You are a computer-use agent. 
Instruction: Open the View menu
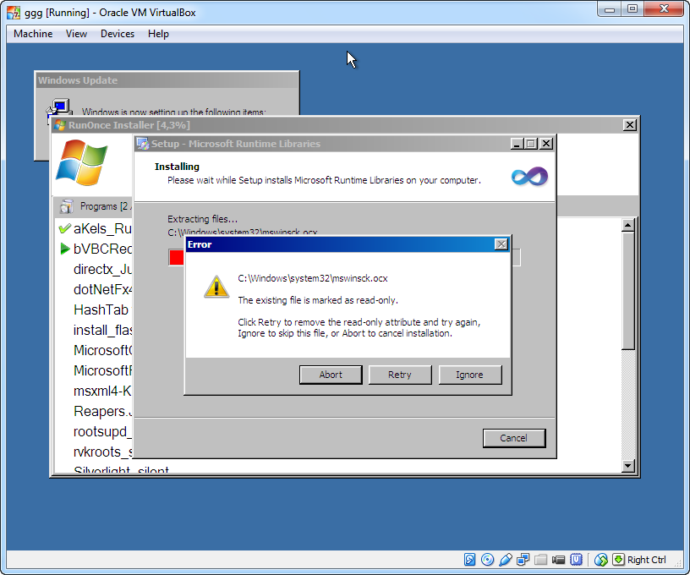[x=77, y=34]
